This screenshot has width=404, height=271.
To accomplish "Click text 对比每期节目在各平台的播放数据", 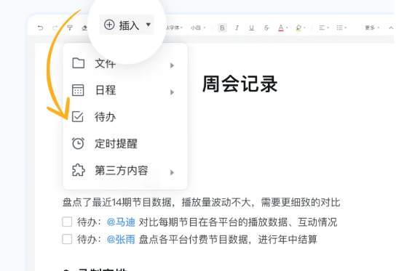I will [x=213, y=222].
